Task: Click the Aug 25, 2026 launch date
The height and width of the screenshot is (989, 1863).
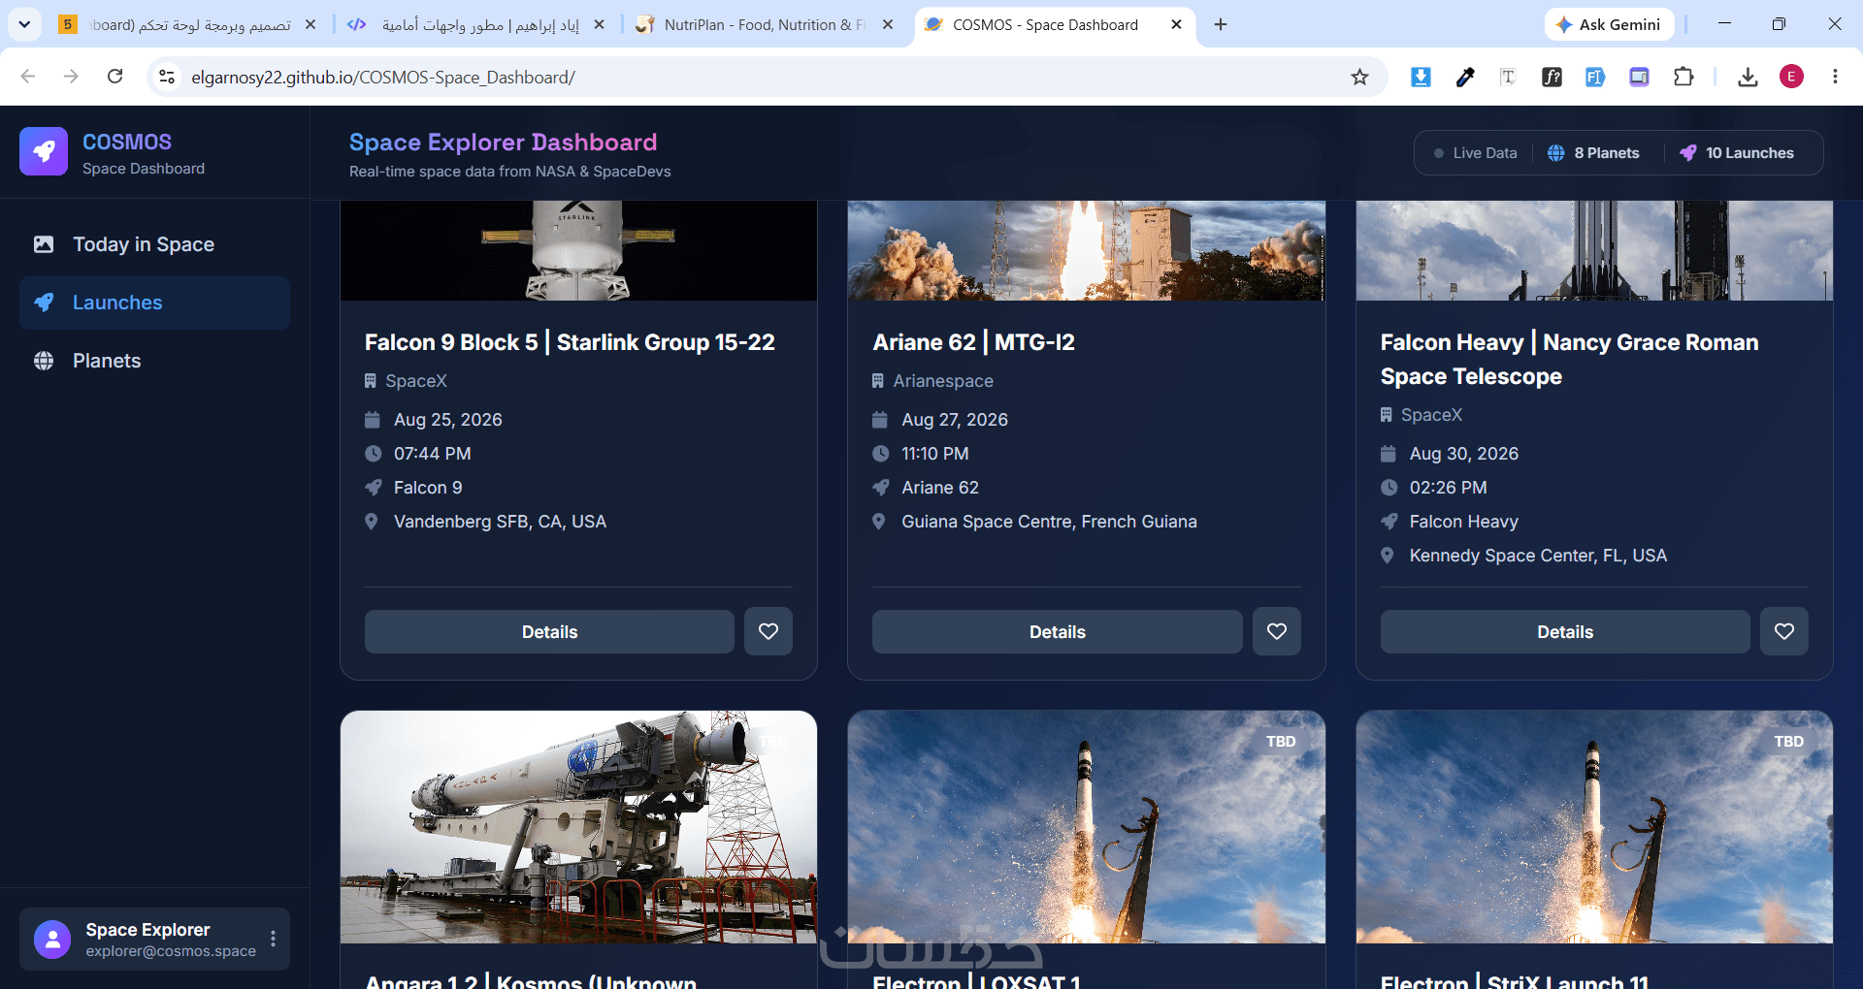Action: coord(447,420)
